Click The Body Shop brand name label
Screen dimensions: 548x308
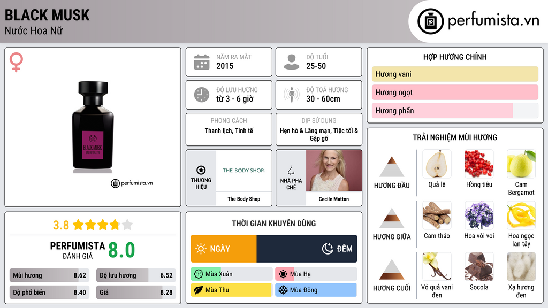[244, 199]
